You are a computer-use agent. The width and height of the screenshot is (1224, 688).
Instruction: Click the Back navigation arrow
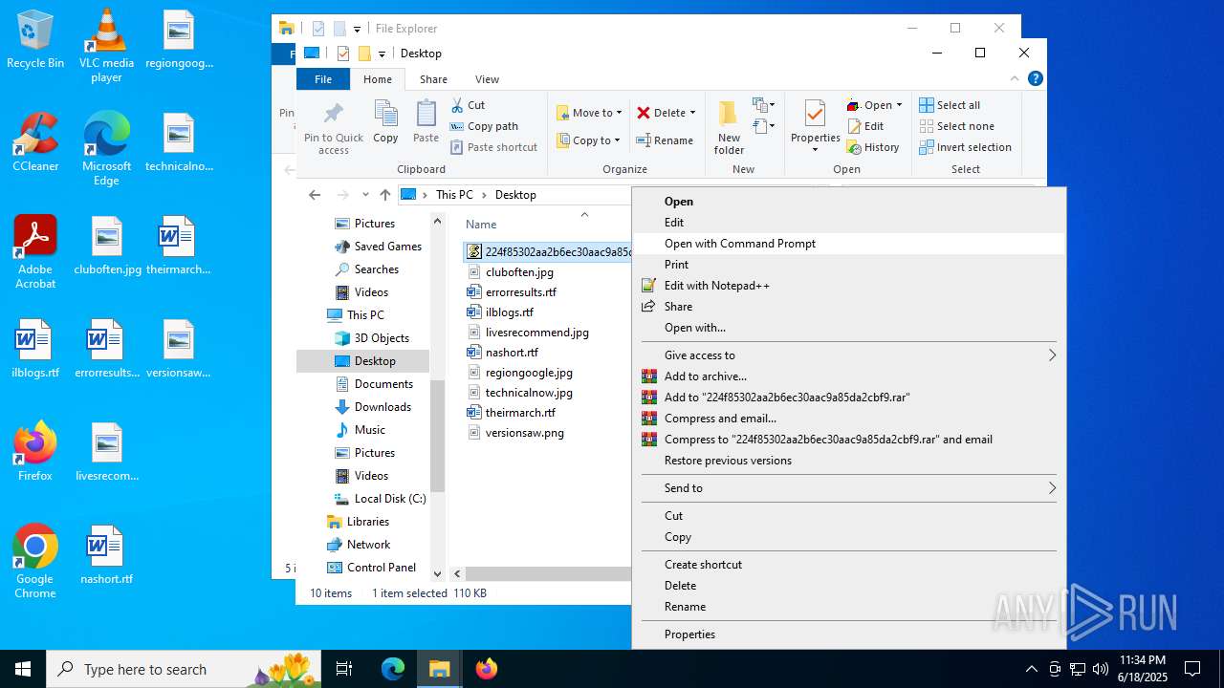[x=315, y=195]
